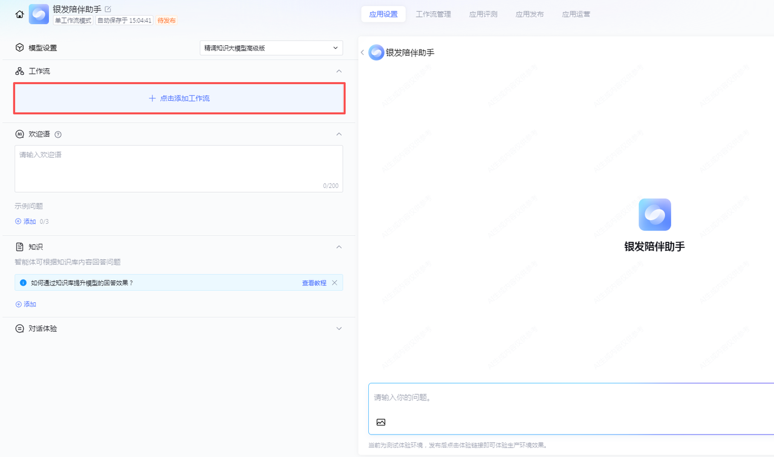This screenshot has width=774, height=457.
Task: Dismiss the knowledge base tip banner
Action: (334, 283)
